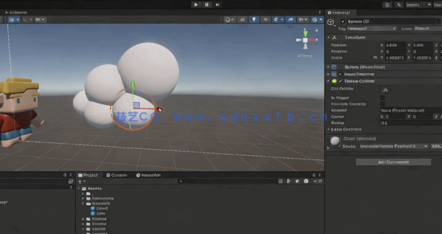Click the green Y-axis move arrow
The height and width of the screenshot is (234, 442).
pyautogui.click(x=133, y=84)
